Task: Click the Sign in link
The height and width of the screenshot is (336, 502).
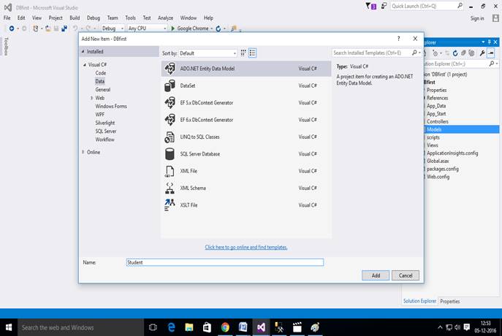Action: point(477,18)
